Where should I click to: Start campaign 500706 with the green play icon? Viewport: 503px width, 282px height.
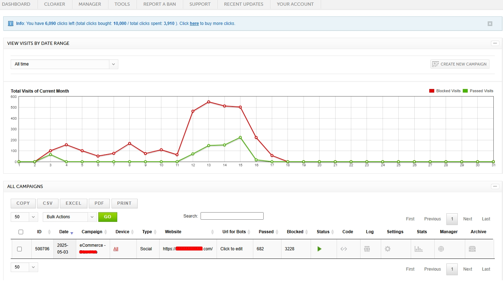[x=319, y=249]
